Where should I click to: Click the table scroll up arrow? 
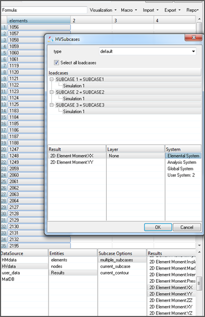point(199,19)
